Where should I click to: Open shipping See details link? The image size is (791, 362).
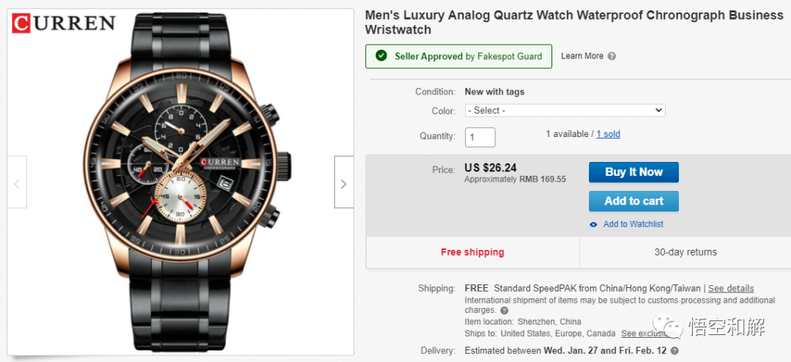tap(730, 289)
